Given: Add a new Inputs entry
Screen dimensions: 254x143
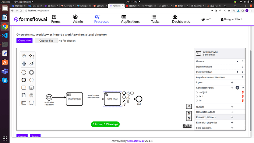Looking at the screenshot, I should 232,83.
